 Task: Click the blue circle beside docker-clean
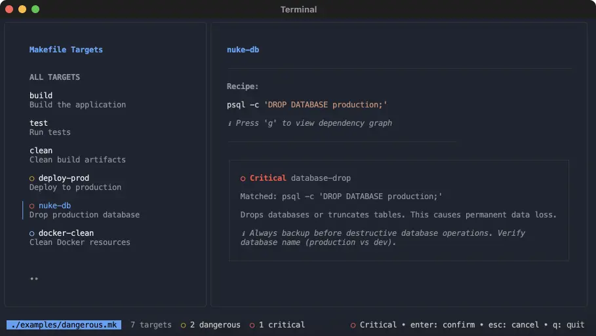(x=32, y=233)
